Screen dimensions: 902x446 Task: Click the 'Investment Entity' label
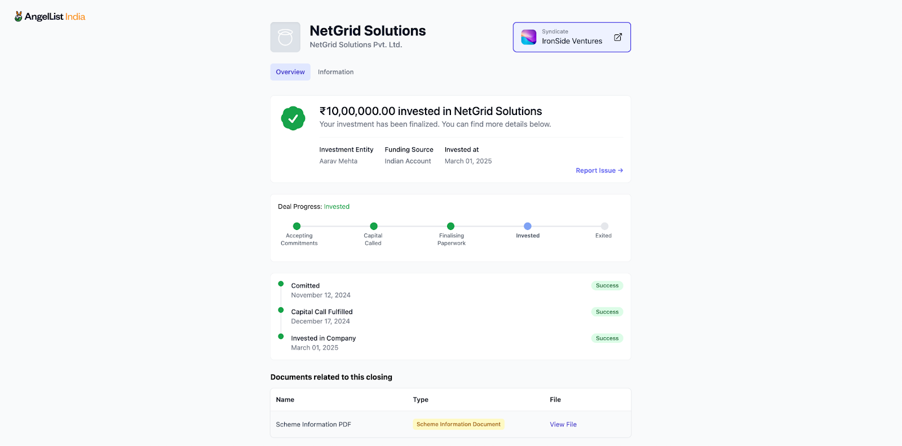[x=346, y=150]
